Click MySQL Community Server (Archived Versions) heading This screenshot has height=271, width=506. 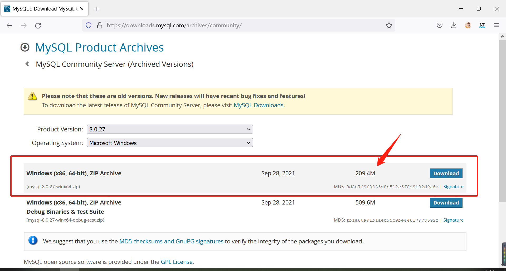point(115,64)
